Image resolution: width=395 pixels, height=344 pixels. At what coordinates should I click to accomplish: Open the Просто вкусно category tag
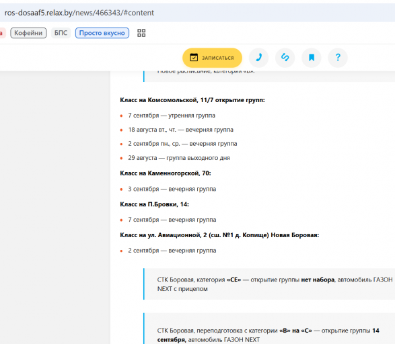coord(102,33)
